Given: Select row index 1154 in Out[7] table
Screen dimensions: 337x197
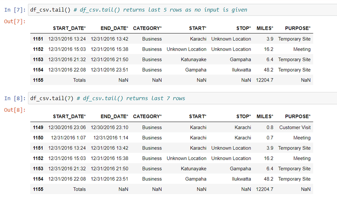Looking at the screenshot, I should [x=38, y=70].
